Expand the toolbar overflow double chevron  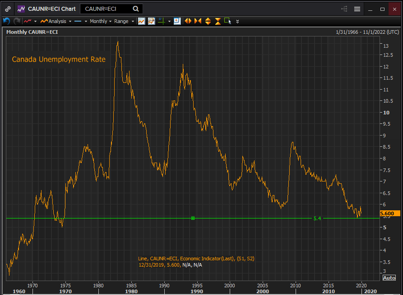(238, 21)
